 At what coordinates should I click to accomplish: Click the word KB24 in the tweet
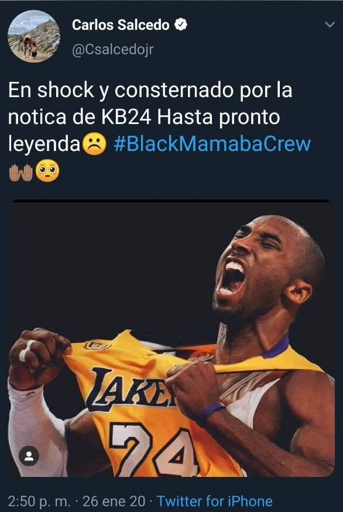126,117
